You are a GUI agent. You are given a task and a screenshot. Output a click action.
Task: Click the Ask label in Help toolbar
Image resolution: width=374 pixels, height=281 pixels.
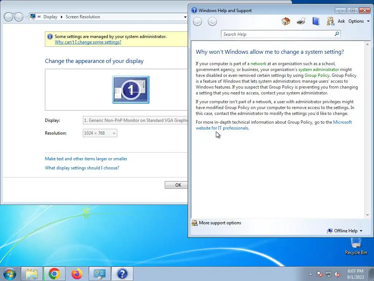(341, 21)
